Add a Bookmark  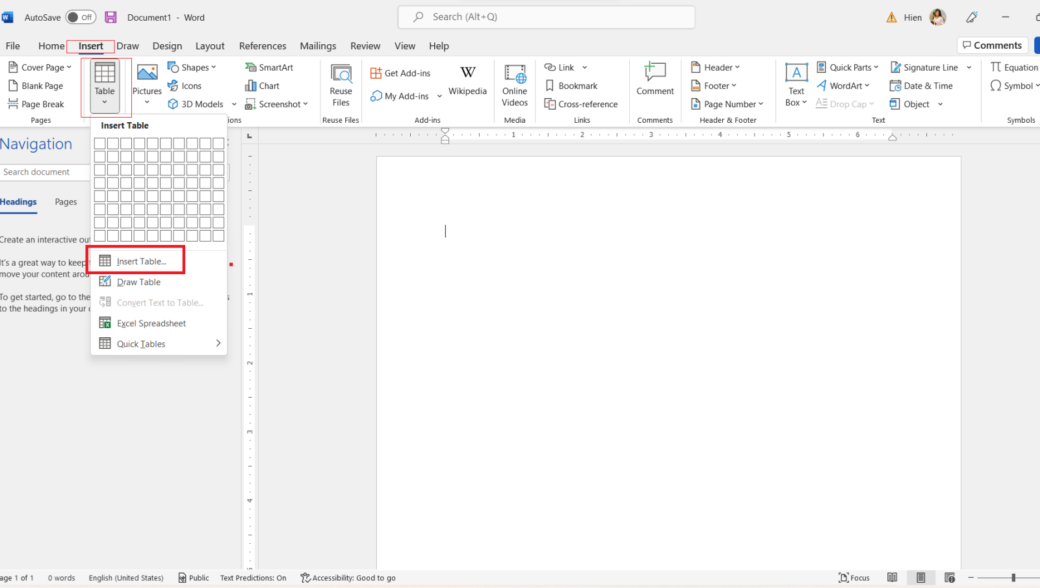[571, 86]
